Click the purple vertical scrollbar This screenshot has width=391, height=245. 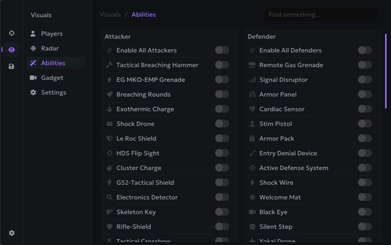386,71
